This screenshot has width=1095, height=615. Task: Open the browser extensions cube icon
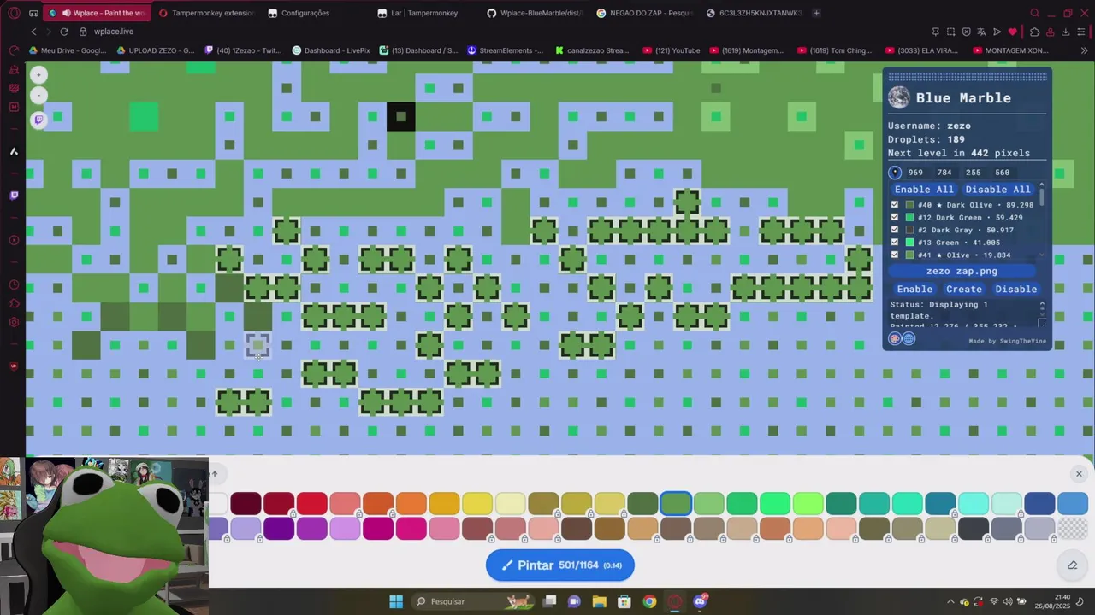(x=1034, y=32)
